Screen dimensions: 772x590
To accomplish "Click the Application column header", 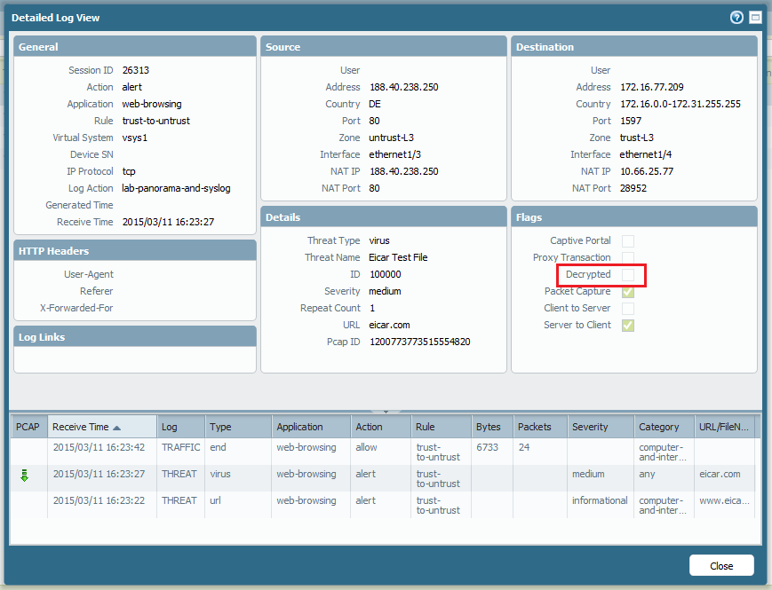I will click(300, 426).
